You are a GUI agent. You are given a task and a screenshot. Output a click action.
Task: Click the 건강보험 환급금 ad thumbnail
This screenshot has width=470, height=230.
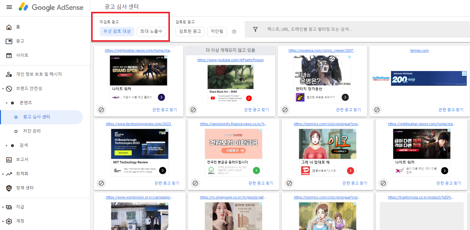tap(234, 144)
